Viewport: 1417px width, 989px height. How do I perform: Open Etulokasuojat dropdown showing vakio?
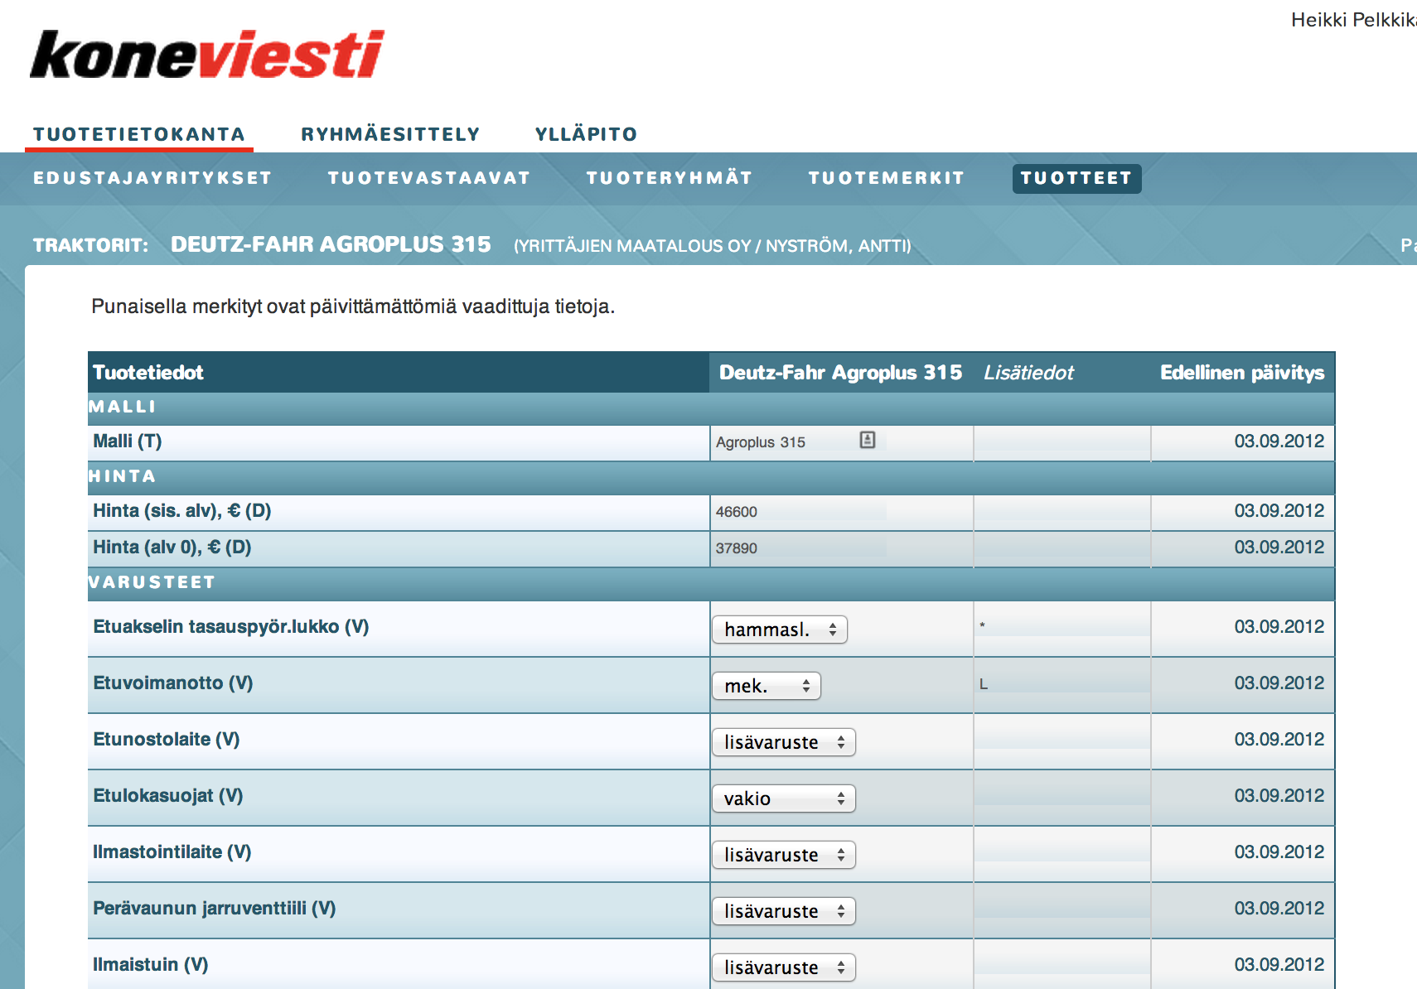click(x=784, y=798)
